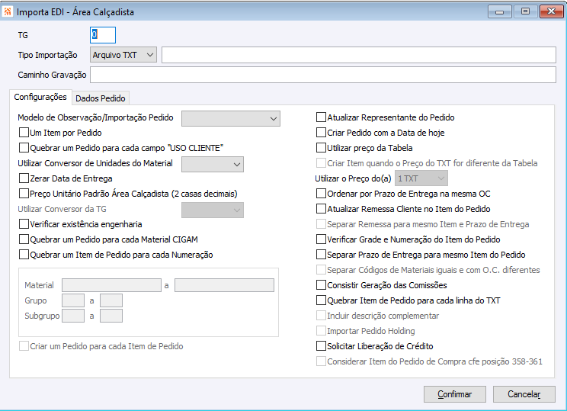Enable Atualizar Representante do Pedido
This screenshot has width=567, height=411.
coord(321,117)
